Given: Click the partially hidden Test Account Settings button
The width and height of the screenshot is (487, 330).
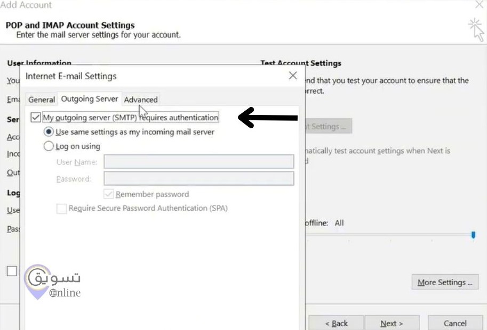Looking at the screenshot, I should 329,127.
